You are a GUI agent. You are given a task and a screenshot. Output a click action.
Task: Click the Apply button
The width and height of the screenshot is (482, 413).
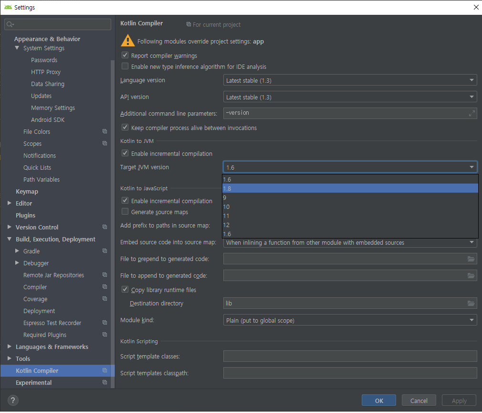click(x=459, y=401)
